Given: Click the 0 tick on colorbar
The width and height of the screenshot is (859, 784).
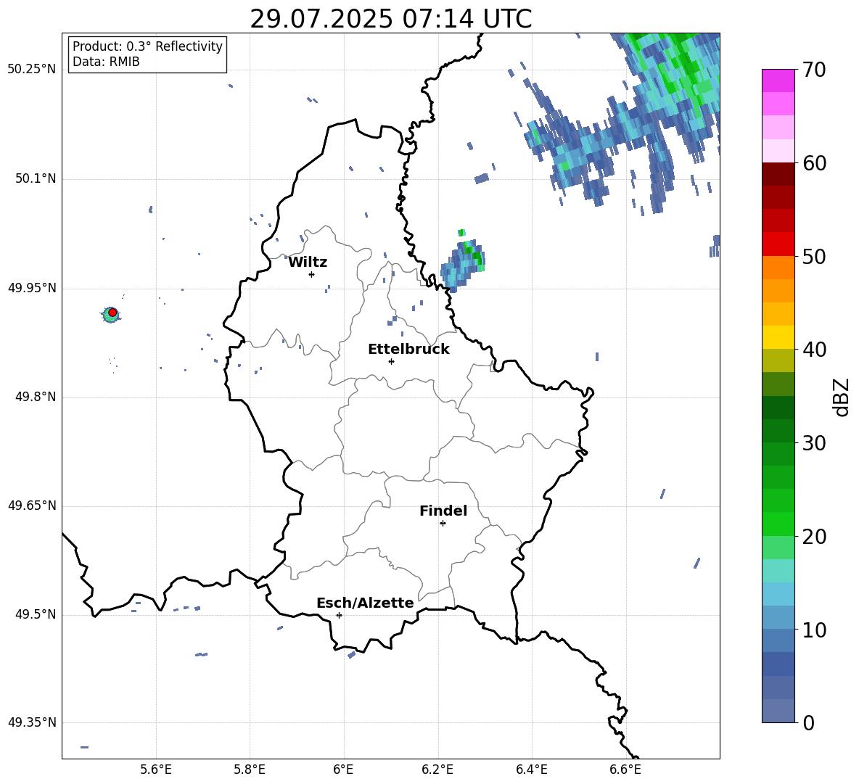Looking at the screenshot, I should click(809, 722).
